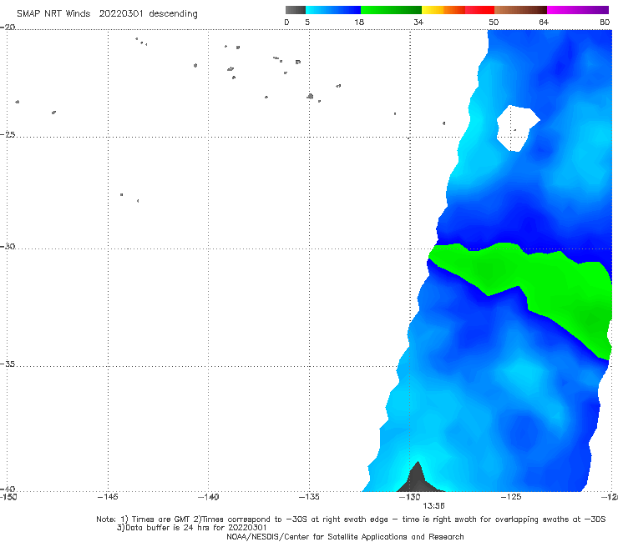The image size is (618, 542).
Task: Click the title "SMAP NRT Winds" text
Action: coord(53,13)
